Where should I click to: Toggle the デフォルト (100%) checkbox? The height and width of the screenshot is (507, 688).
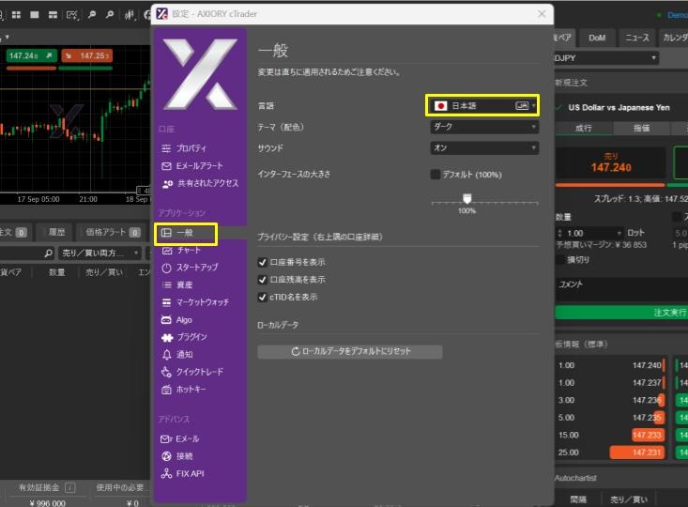[x=436, y=175]
